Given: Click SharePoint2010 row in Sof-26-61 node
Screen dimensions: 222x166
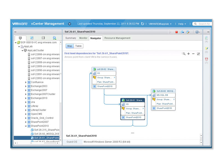Looking at the screenshot, I should tap(133, 117).
